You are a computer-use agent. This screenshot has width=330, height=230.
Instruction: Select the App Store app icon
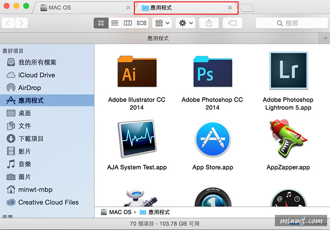[213, 139]
